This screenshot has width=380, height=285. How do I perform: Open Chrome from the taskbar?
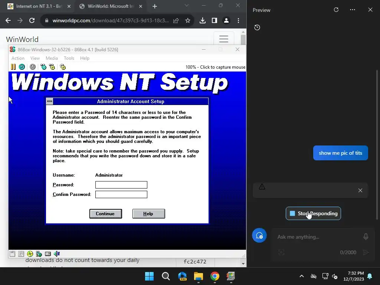point(215,276)
